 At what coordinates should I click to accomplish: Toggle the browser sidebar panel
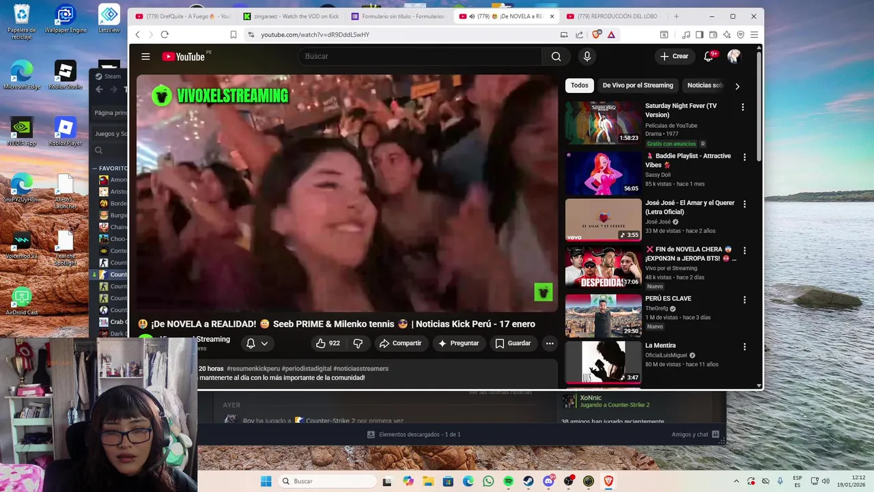tap(699, 35)
